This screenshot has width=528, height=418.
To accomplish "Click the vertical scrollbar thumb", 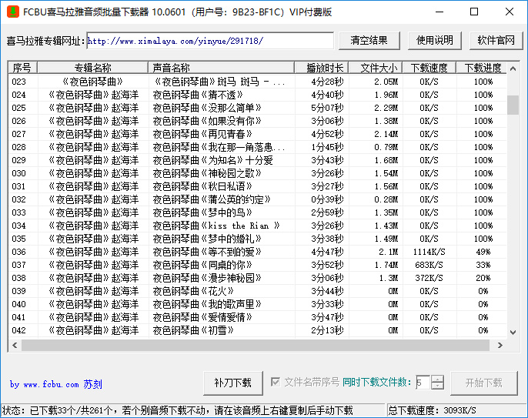I will [513, 105].
